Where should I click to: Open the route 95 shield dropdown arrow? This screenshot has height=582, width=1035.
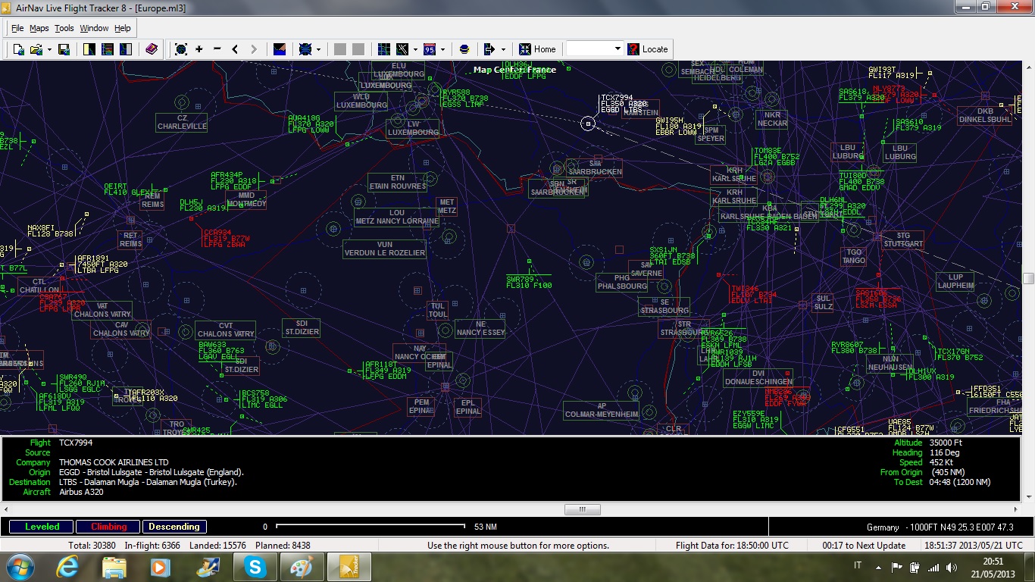pyautogui.click(x=442, y=49)
